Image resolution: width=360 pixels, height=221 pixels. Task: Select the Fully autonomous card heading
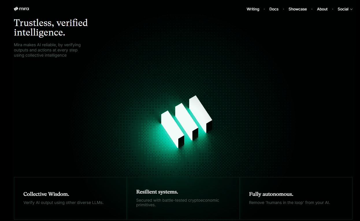(x=271, y=194)
